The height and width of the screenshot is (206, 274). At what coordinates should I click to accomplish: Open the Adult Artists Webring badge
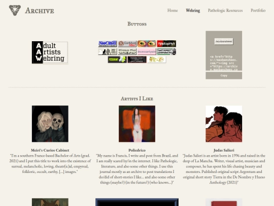tap(50, 52)
